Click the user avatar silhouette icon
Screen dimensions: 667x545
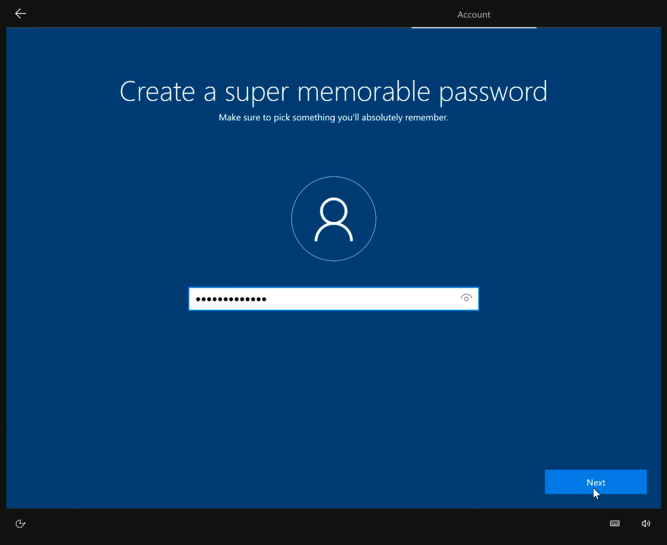click(333, 220)
